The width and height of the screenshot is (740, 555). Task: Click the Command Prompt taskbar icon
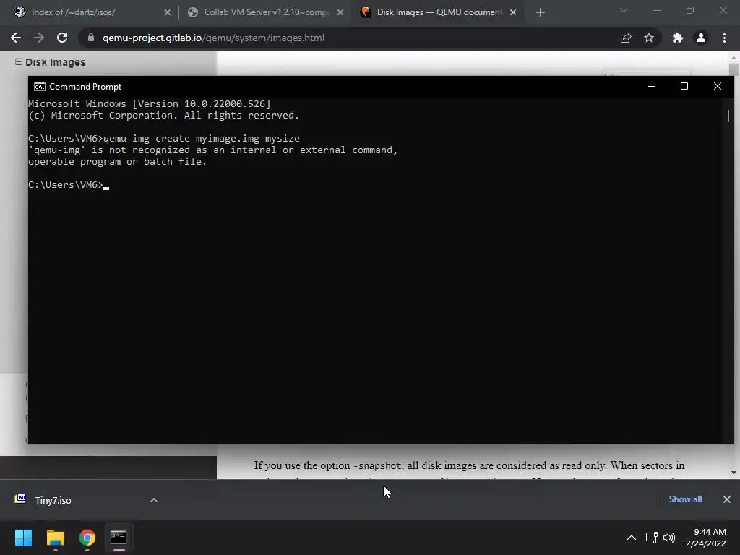(x=119, y=538)
